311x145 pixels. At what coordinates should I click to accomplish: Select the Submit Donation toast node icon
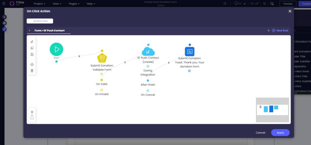click(190, 51)
